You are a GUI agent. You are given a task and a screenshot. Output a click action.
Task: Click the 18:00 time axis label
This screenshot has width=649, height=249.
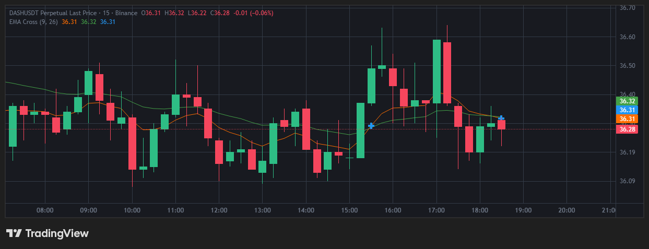tap(479, 210)
